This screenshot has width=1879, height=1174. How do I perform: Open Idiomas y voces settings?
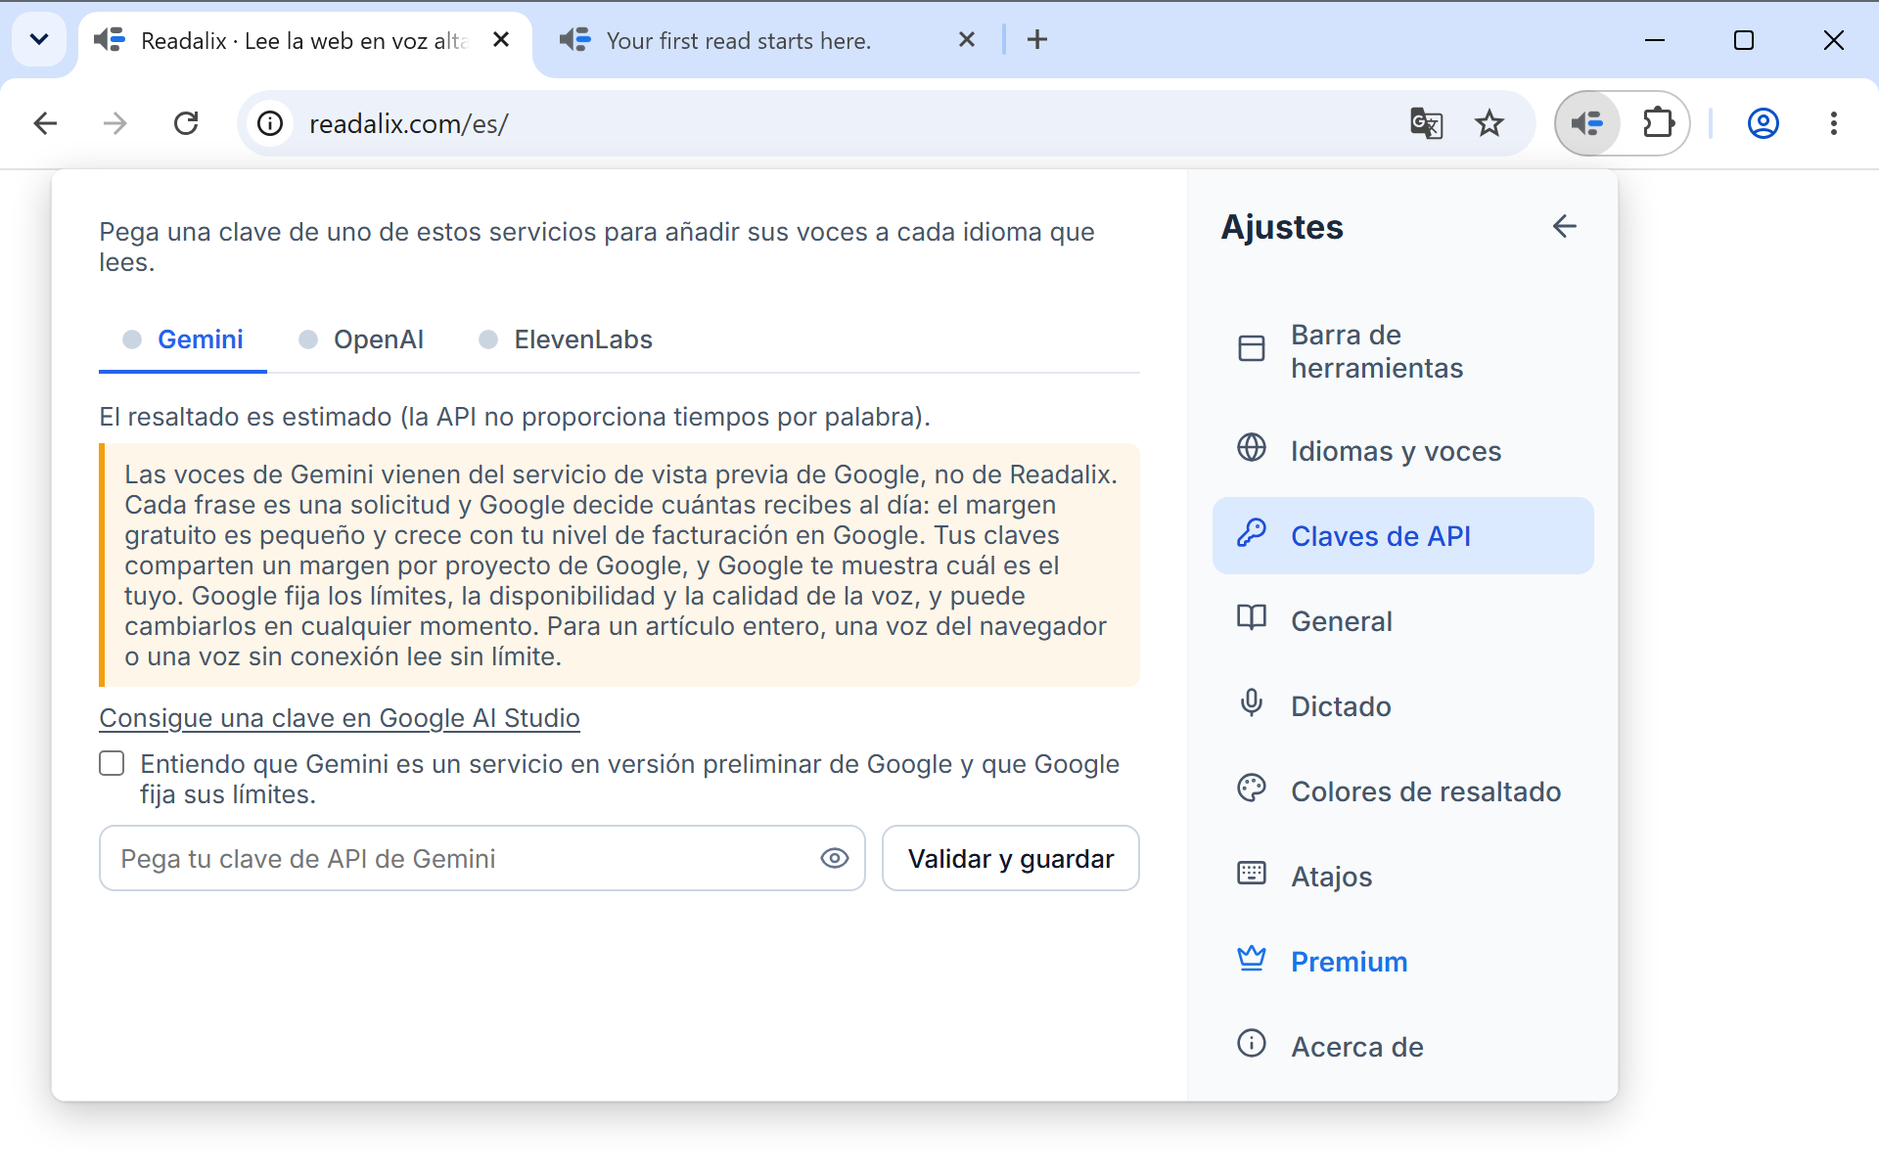pos(1402,450)
